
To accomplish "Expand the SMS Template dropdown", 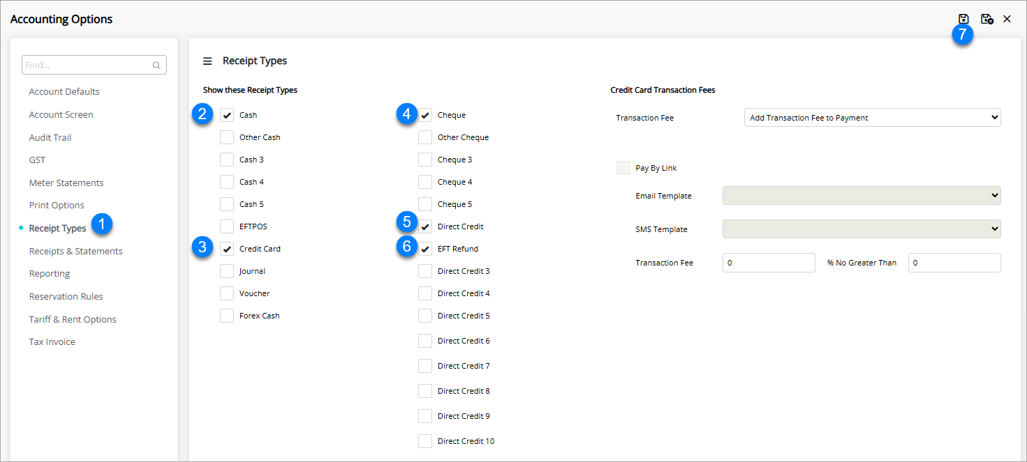I will [x=861, y=229].
